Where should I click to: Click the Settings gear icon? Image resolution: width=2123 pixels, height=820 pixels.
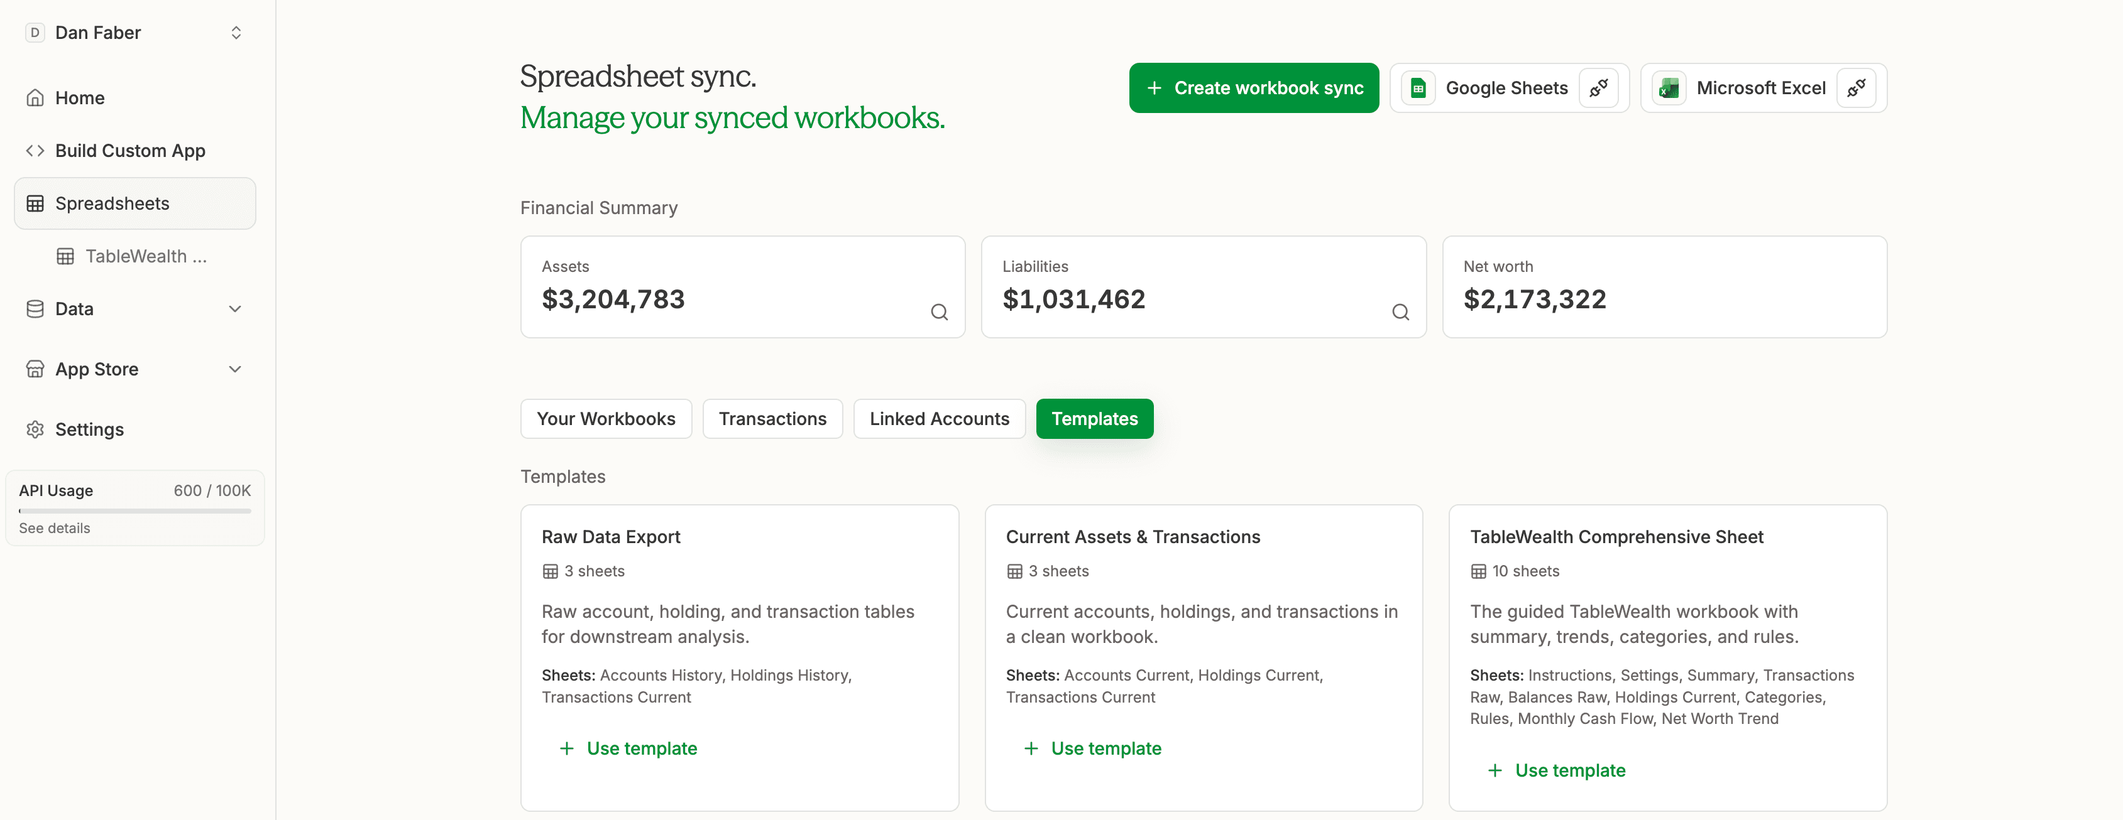(x=35, y=429)
